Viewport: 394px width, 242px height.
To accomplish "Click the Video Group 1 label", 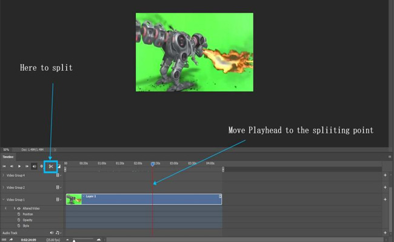I will (16, 200).
